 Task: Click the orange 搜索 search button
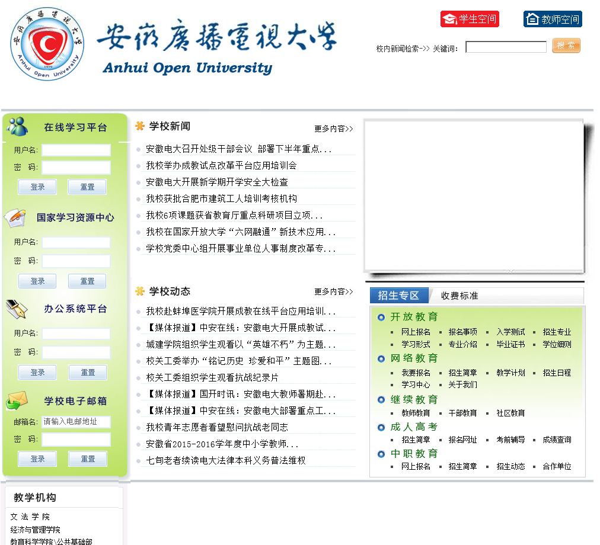[x=566, y=46]
